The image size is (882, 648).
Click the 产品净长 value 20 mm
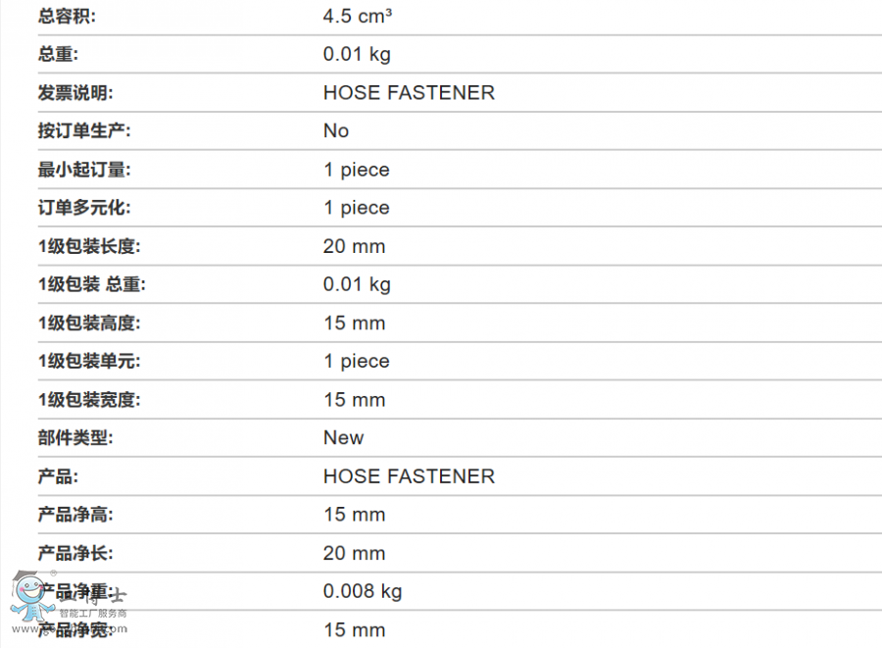click(354, 553)
